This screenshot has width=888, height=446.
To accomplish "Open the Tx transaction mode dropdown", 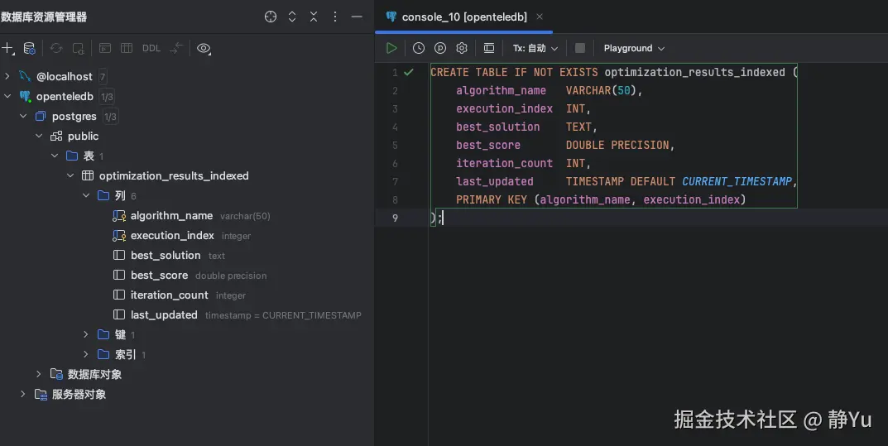I will (535, 48).
